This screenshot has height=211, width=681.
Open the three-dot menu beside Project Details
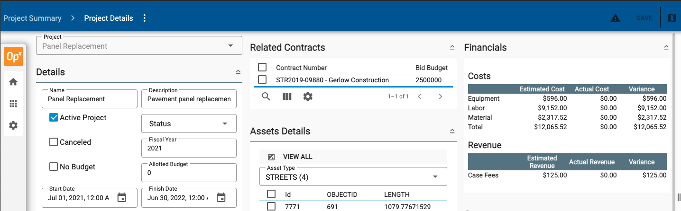coord(145,18)
